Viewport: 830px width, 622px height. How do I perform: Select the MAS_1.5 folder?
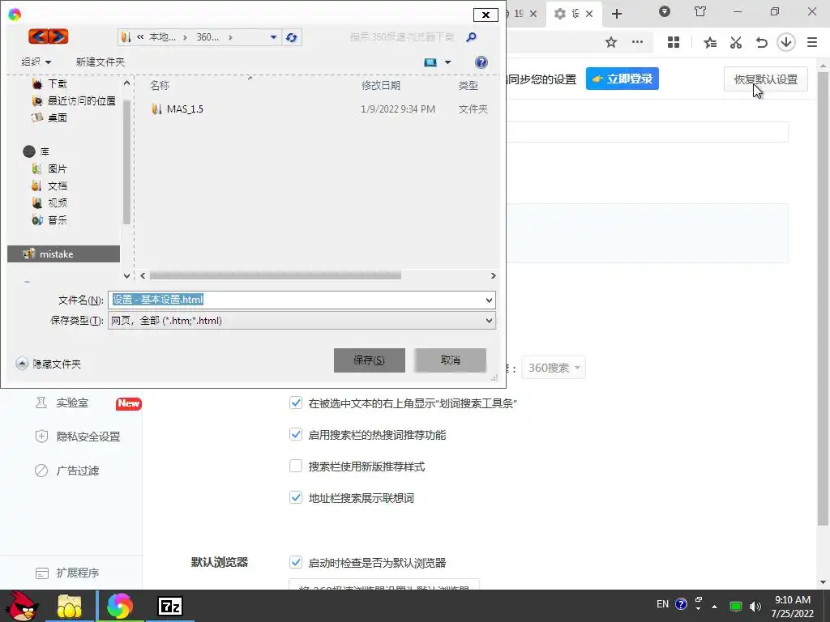[x=178, y=109]
